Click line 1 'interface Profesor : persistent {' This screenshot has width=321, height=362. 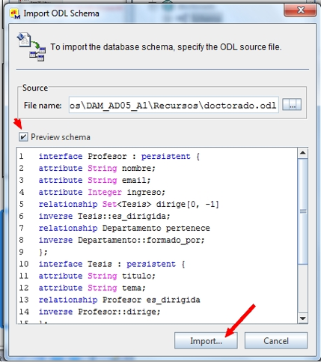(x=119, y=157)
